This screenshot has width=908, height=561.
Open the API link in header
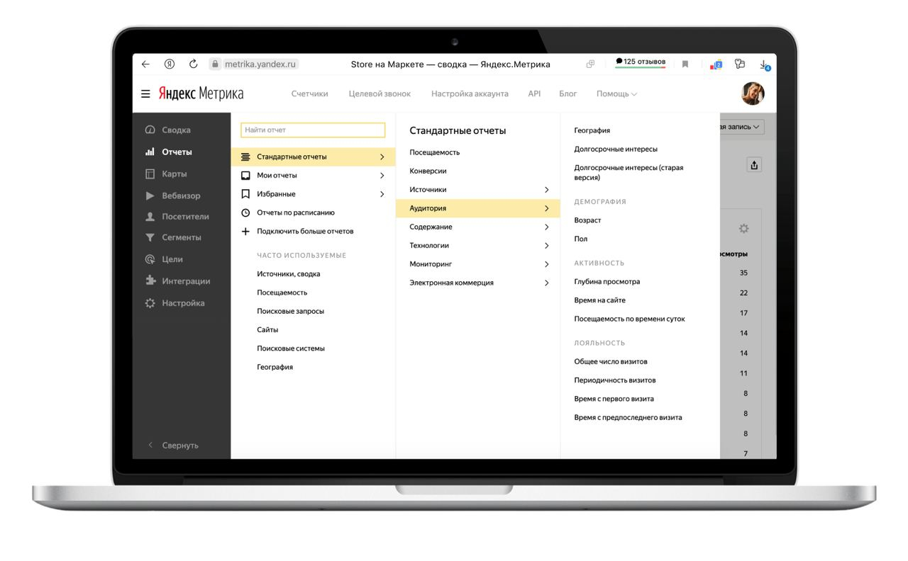(x=534, y=93)
